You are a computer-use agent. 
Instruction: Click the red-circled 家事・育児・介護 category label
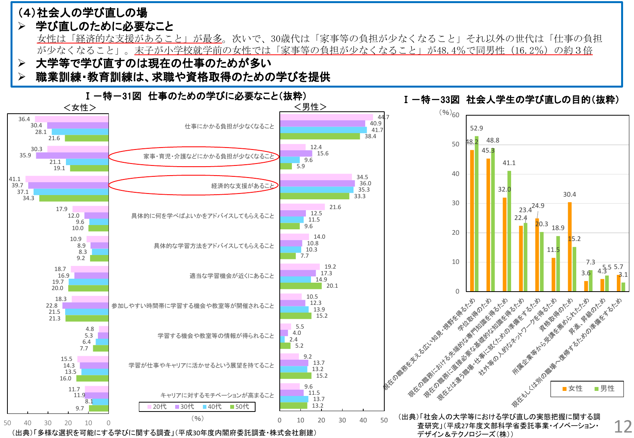(x=209, y=156)
